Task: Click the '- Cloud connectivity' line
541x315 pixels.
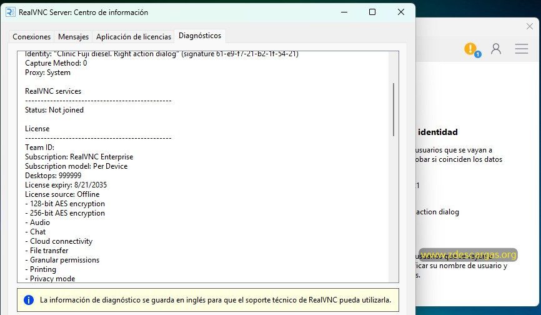Action: [59, 241]
